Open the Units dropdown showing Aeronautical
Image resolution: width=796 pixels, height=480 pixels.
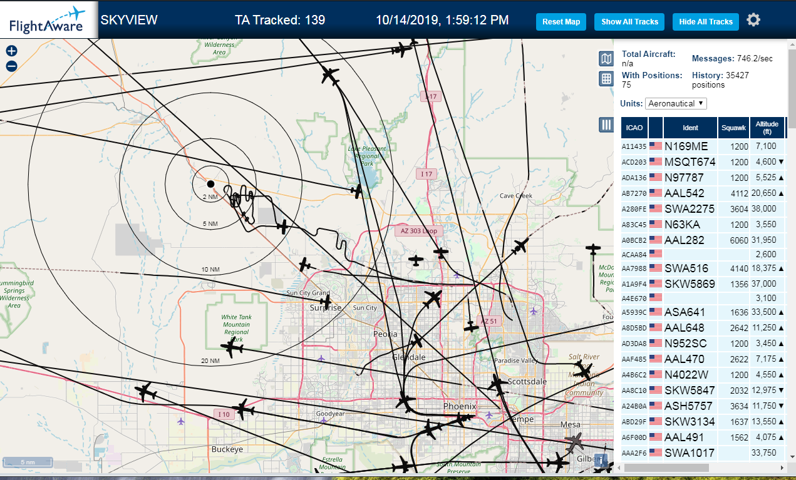[676, 103]
